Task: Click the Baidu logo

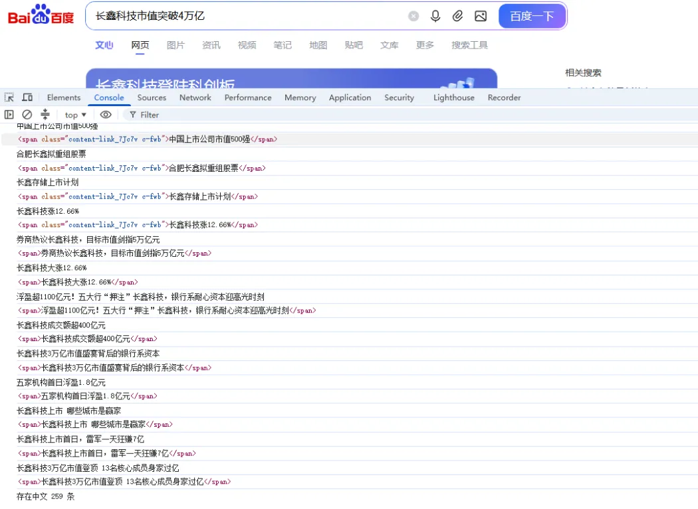Action: click(x=41, y=15)
